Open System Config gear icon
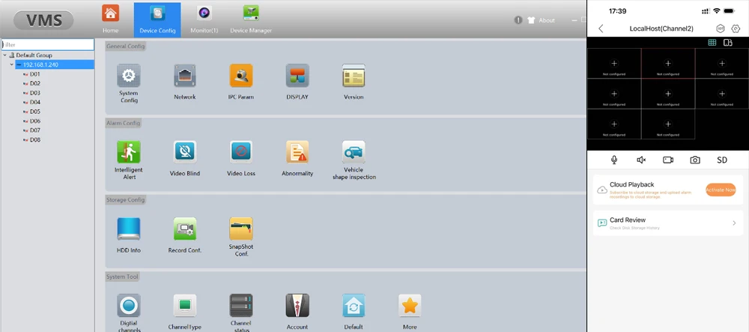 click(x=129, y=76)
